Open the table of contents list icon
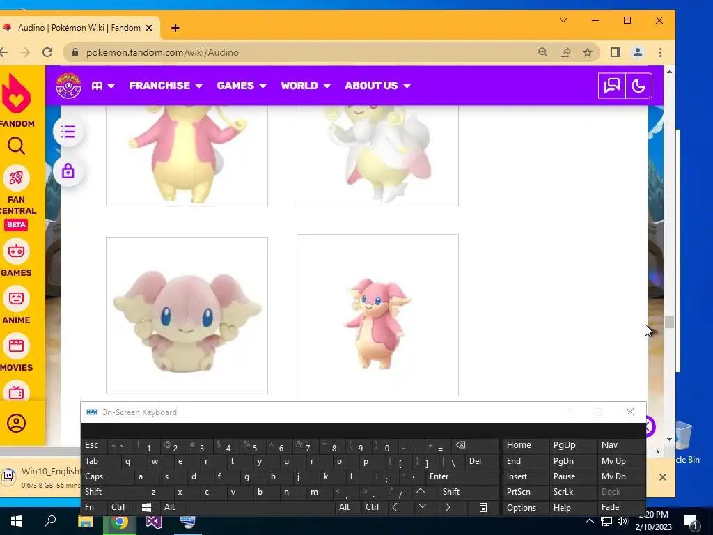The width and height of the screenshot is (713, 535). click(x=68, y=132)
